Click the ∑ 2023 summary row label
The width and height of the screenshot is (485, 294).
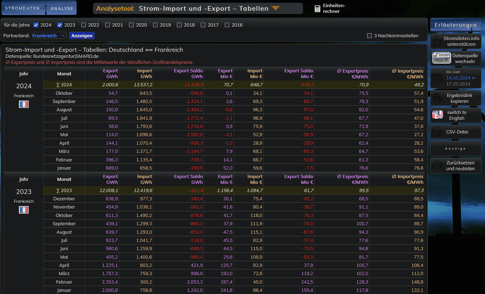pos(64,190)
